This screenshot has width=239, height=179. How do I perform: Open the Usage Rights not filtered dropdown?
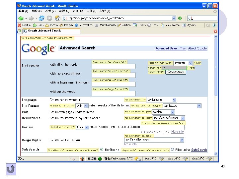pos(154,140)
